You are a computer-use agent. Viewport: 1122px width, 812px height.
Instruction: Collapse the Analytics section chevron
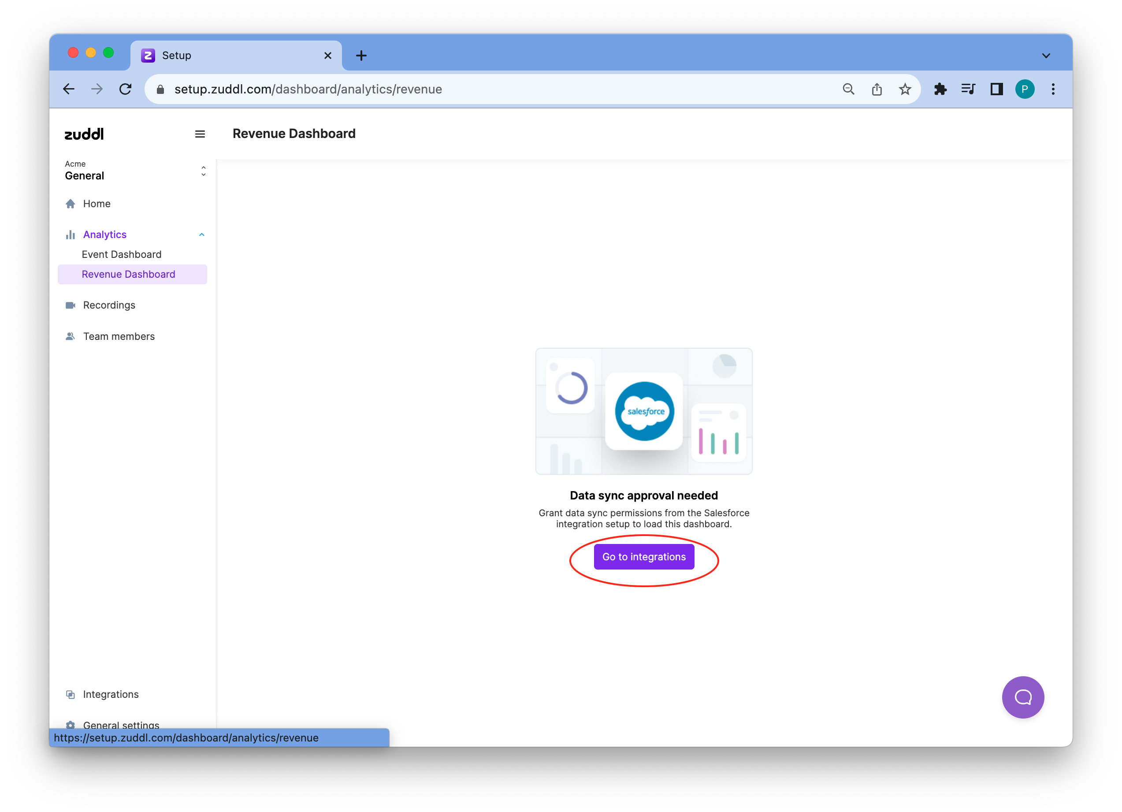[x=202, y=235]
